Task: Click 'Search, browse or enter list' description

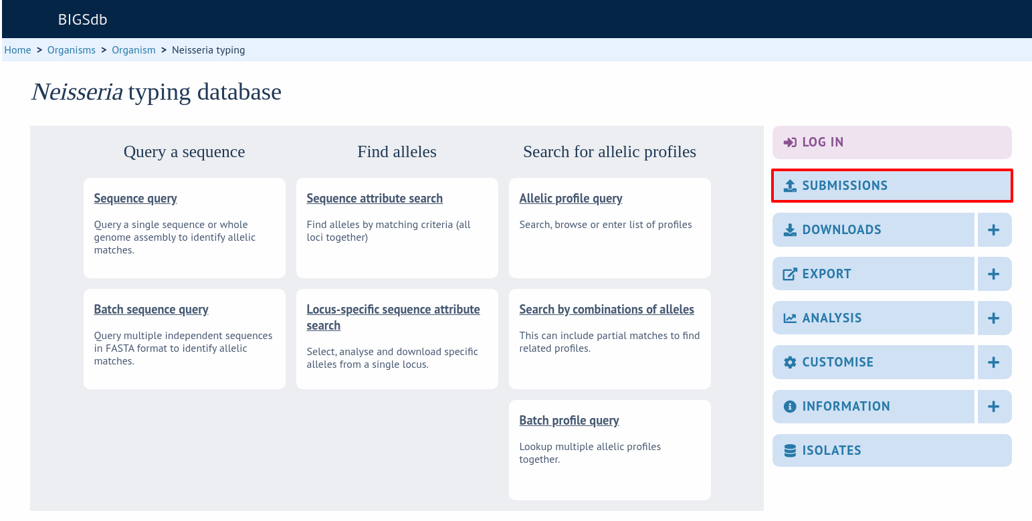Action: [x=606, y=225]
